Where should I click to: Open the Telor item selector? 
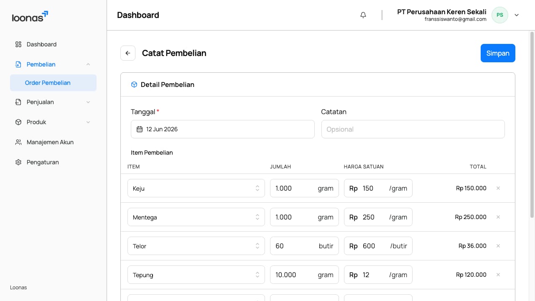tap(196, 246)
